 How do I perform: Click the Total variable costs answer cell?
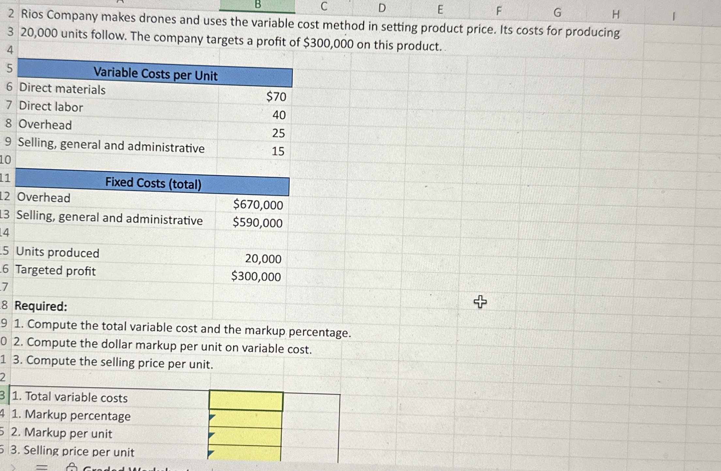246,401
